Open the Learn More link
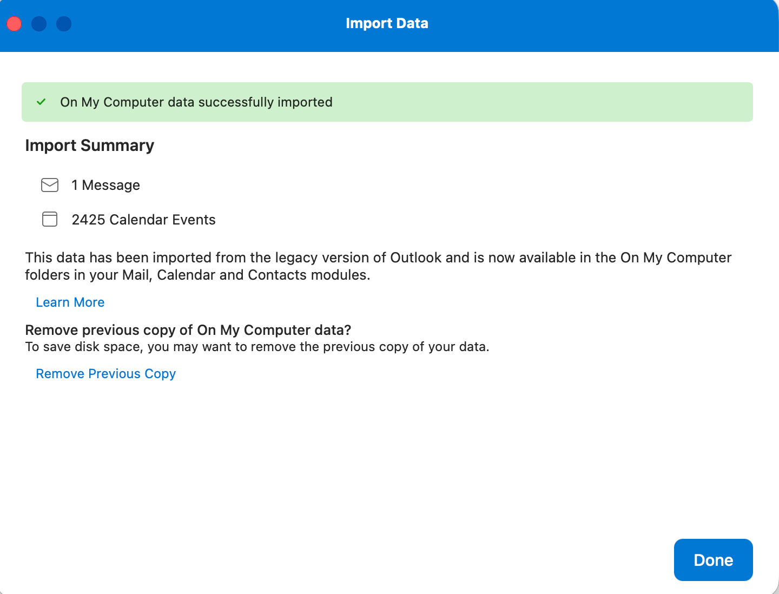Screen dimensions: 779x594 tap(70, 302)
